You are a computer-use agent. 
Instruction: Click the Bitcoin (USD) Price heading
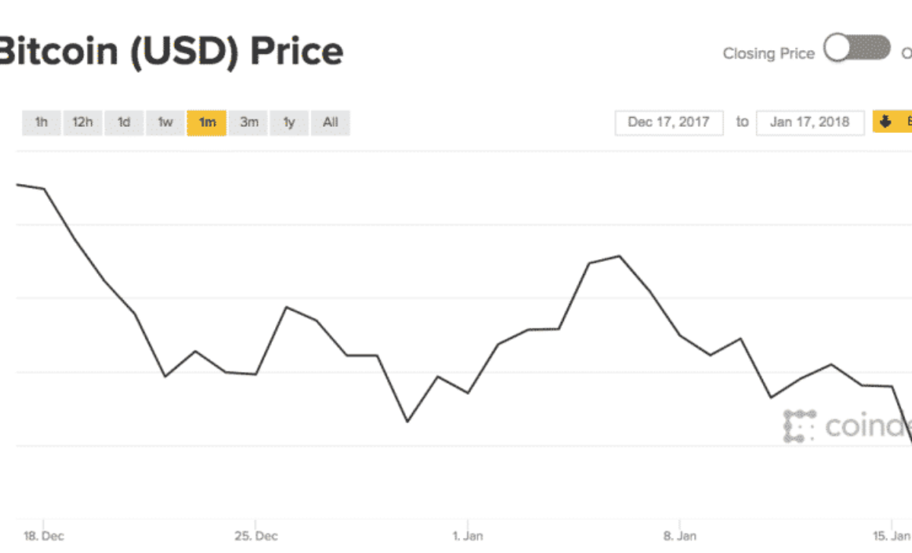coord(172,52)
